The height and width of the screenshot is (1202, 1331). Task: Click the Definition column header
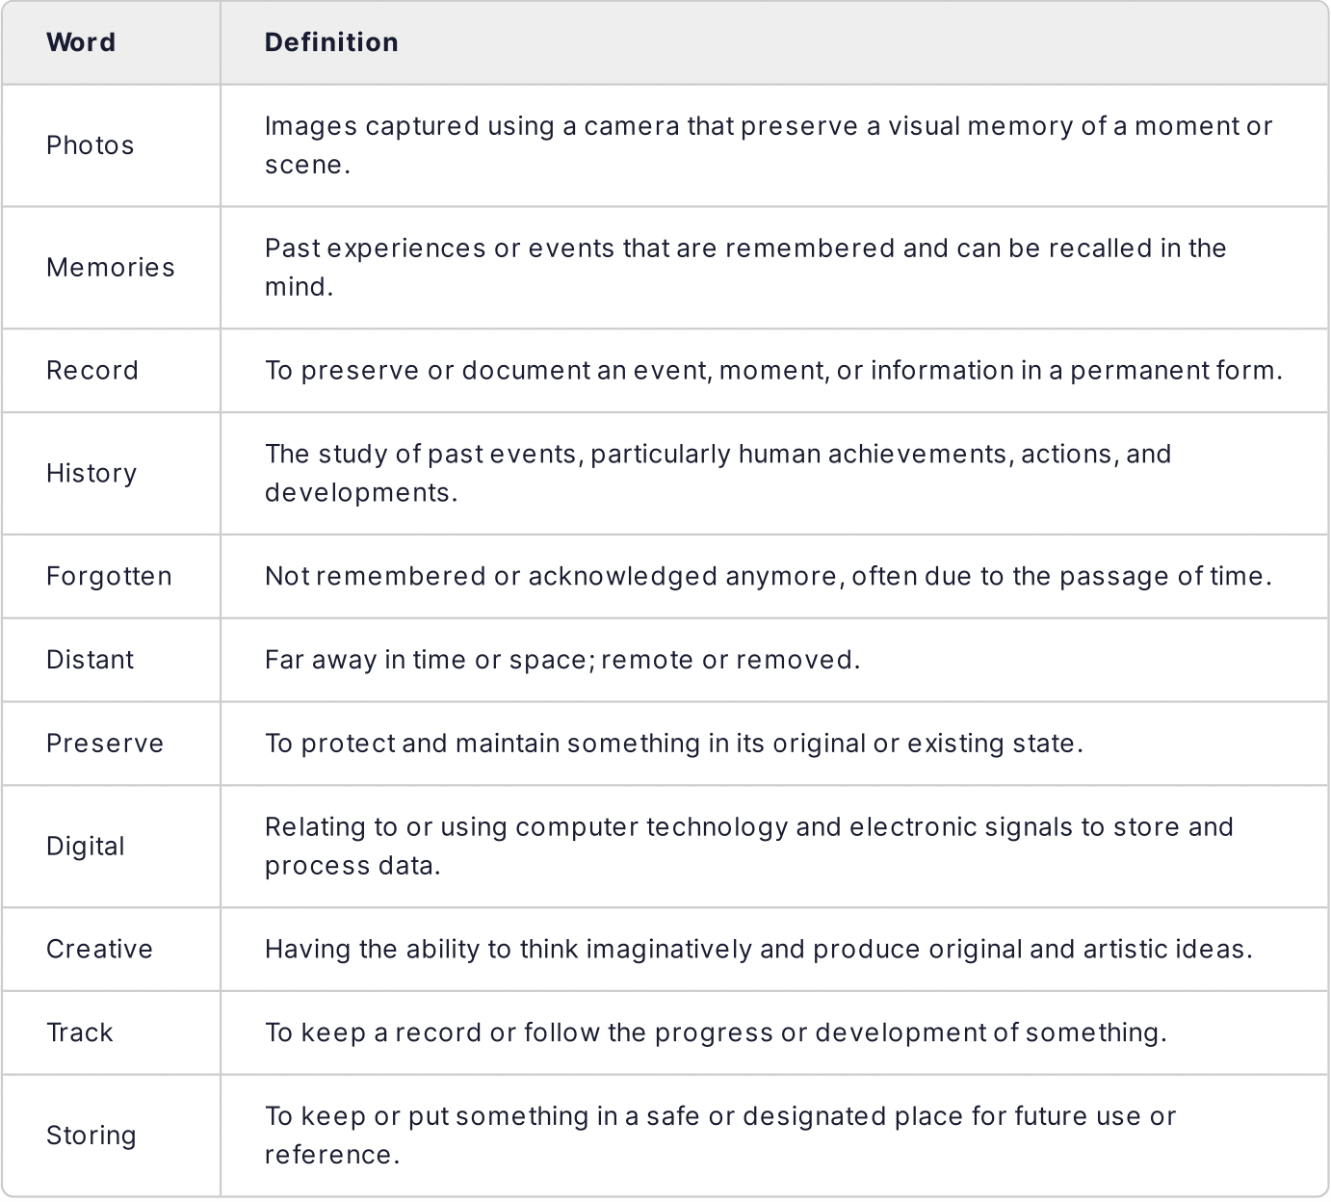[331, 42]
